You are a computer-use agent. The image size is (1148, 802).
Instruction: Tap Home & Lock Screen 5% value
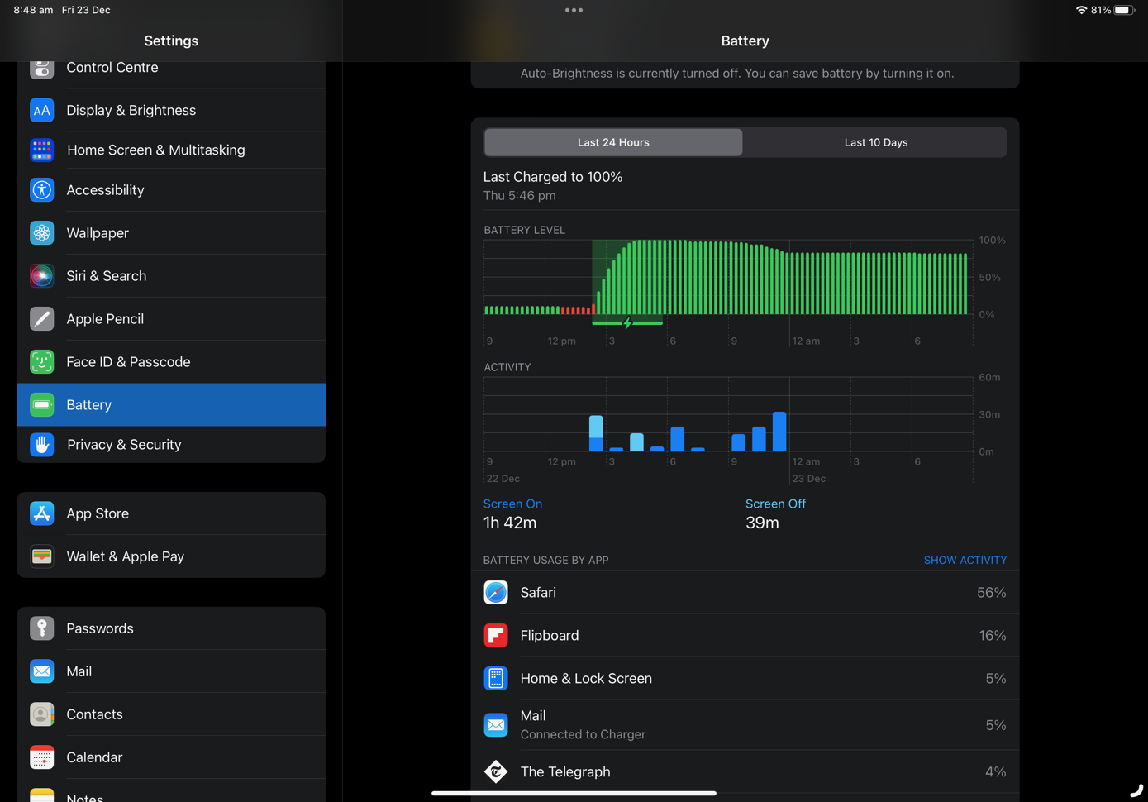(995, 679)
